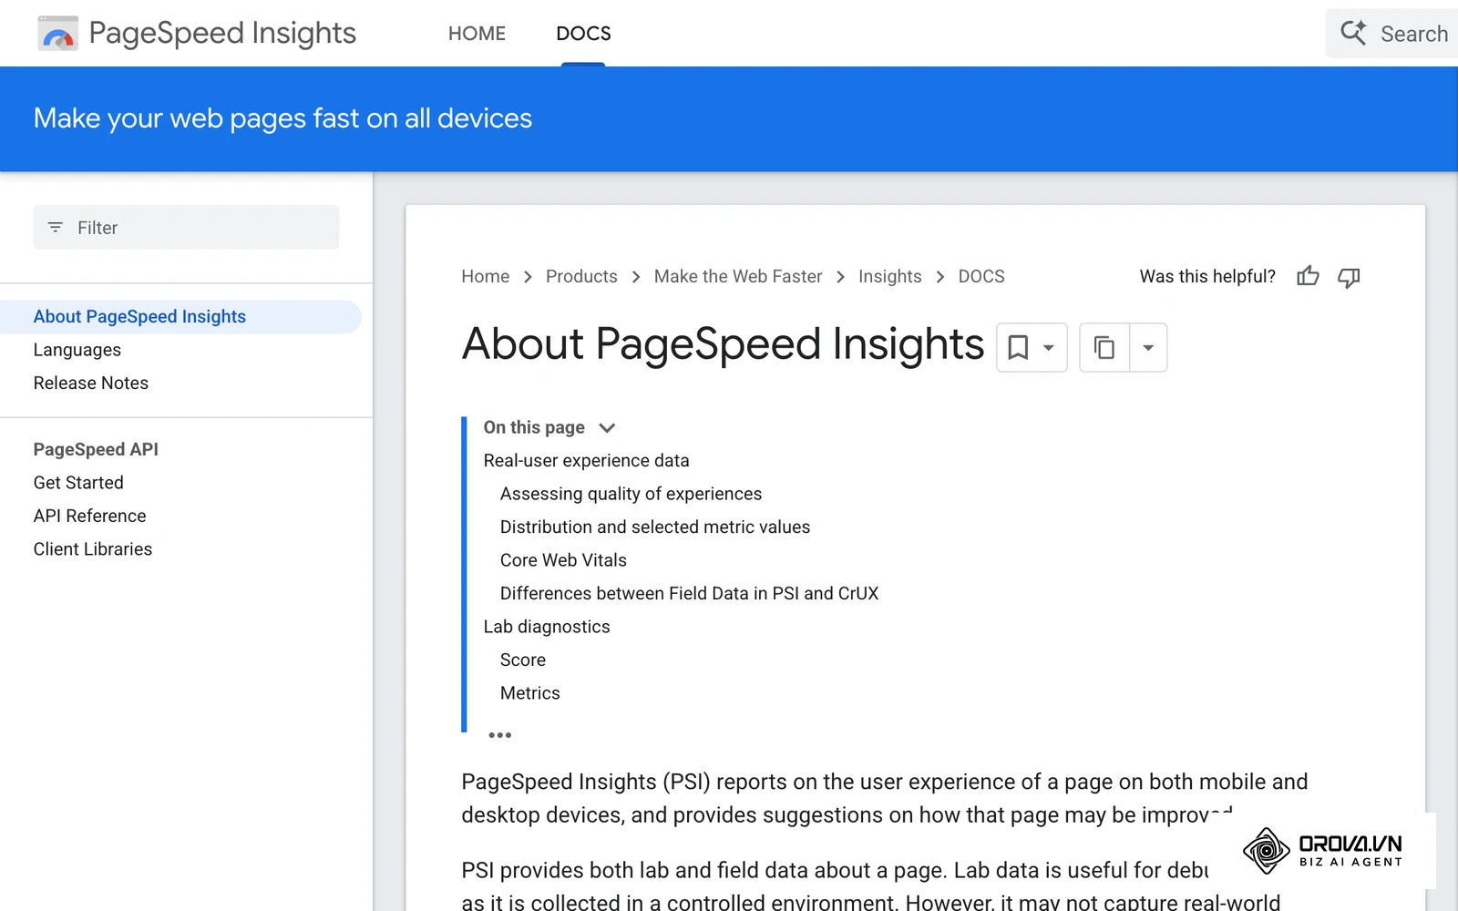
Task: Open the copy options dropdown arrow
Action: [x=1148, y=348]
